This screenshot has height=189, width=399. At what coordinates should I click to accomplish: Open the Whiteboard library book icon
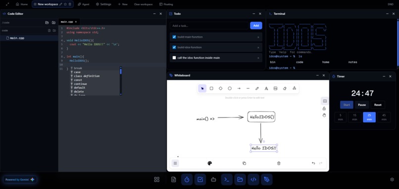click(325, 101)
